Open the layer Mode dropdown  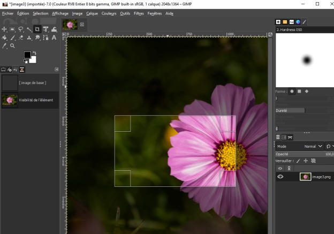tap(313, 146)
